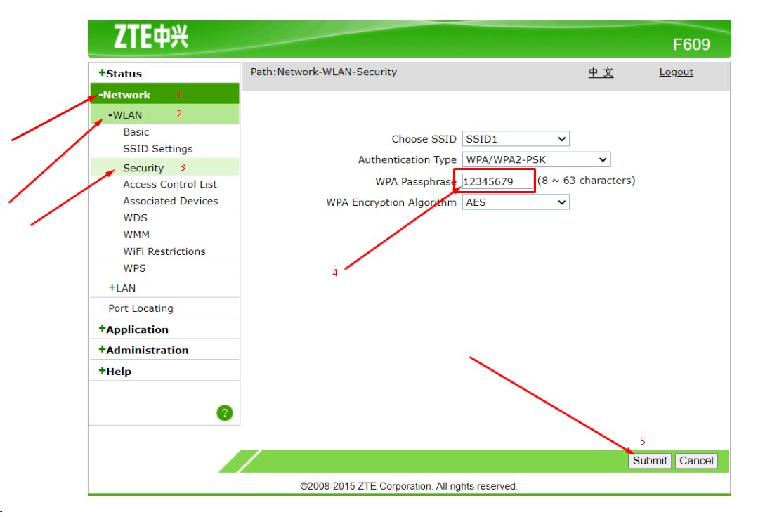The image size is (784, 517).
Task: Open Associated Devices page
Action: coord(171,201)
